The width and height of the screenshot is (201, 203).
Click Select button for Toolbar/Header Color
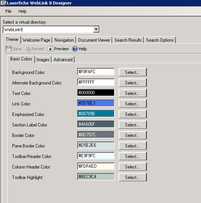coord(132,156)
